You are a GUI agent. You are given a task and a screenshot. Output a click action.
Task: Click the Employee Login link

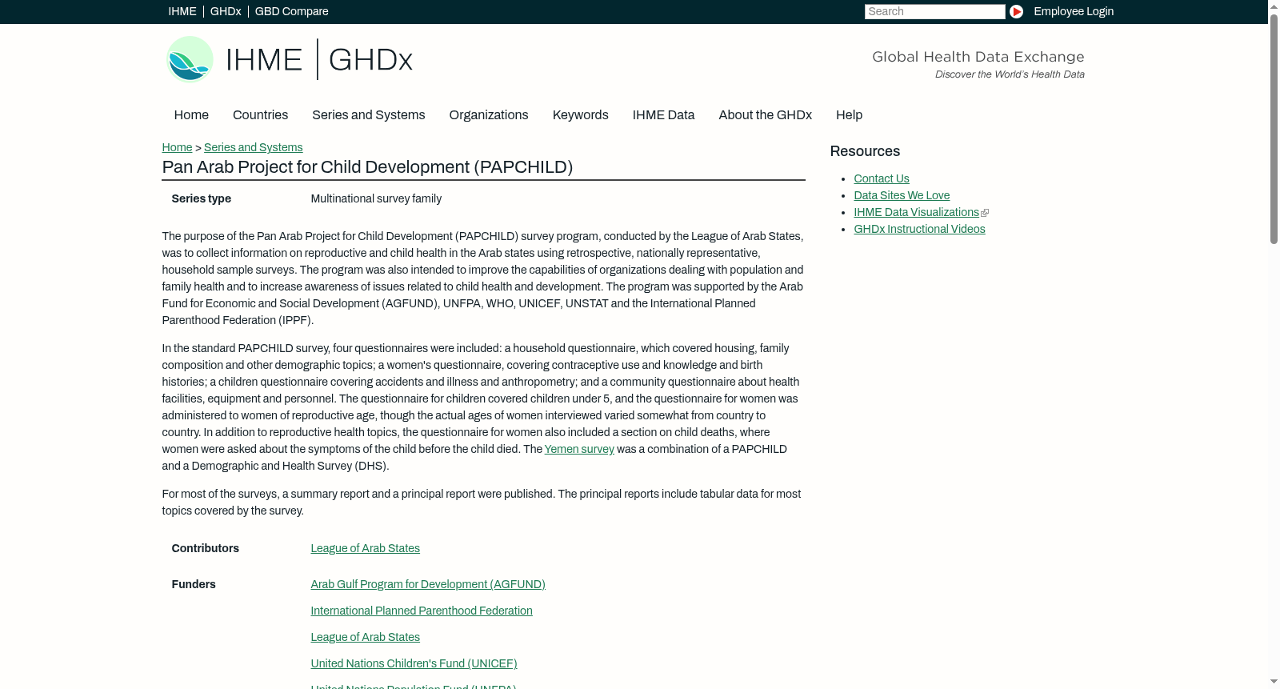(1074, 11)
